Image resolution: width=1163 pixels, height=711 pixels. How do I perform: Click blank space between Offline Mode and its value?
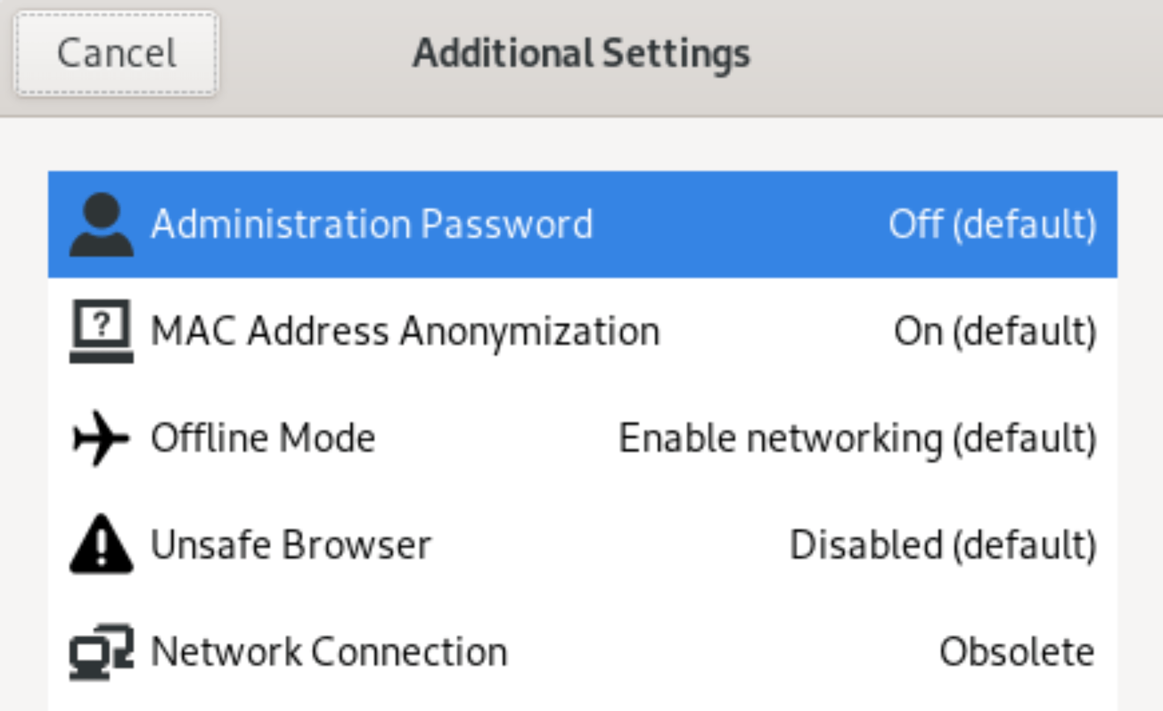pos(497,438)
